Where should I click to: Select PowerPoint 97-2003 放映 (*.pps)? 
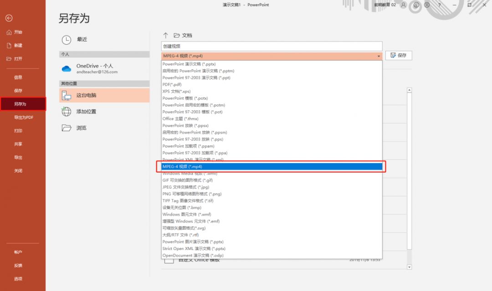click(x=272, y=139)
